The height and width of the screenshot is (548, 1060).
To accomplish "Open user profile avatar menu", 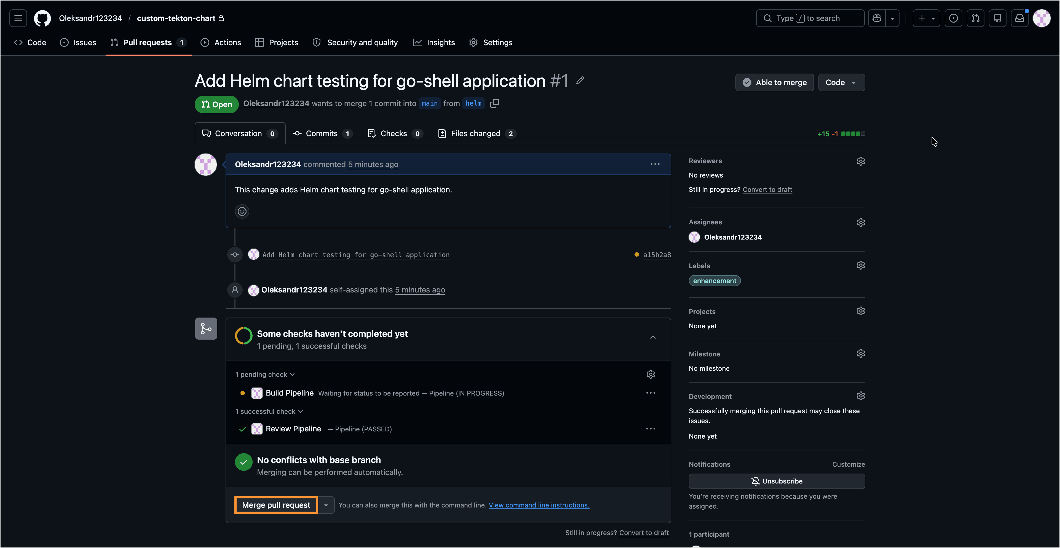I will (x=1042, y=18).
